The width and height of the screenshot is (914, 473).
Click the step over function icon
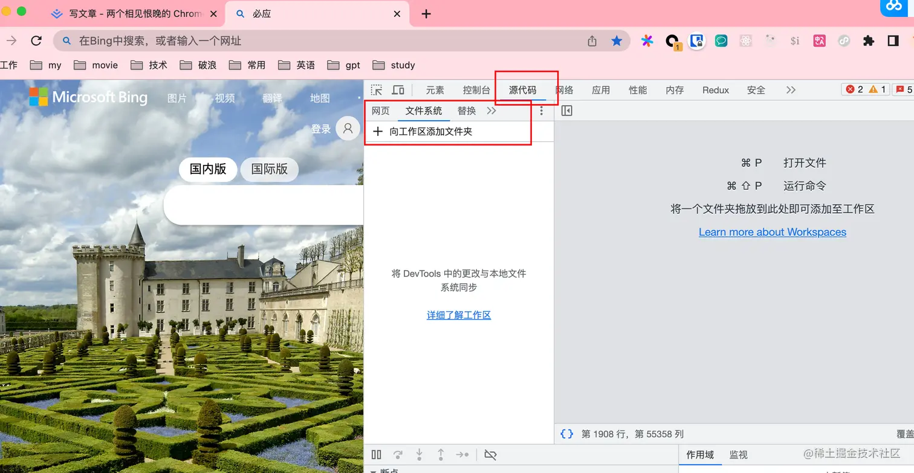[398, 454]
